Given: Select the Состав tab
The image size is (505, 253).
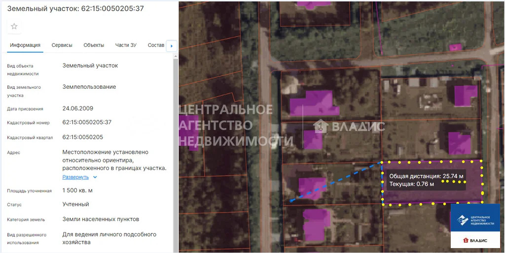Looking at the screenshot, I should coord(156,45).
